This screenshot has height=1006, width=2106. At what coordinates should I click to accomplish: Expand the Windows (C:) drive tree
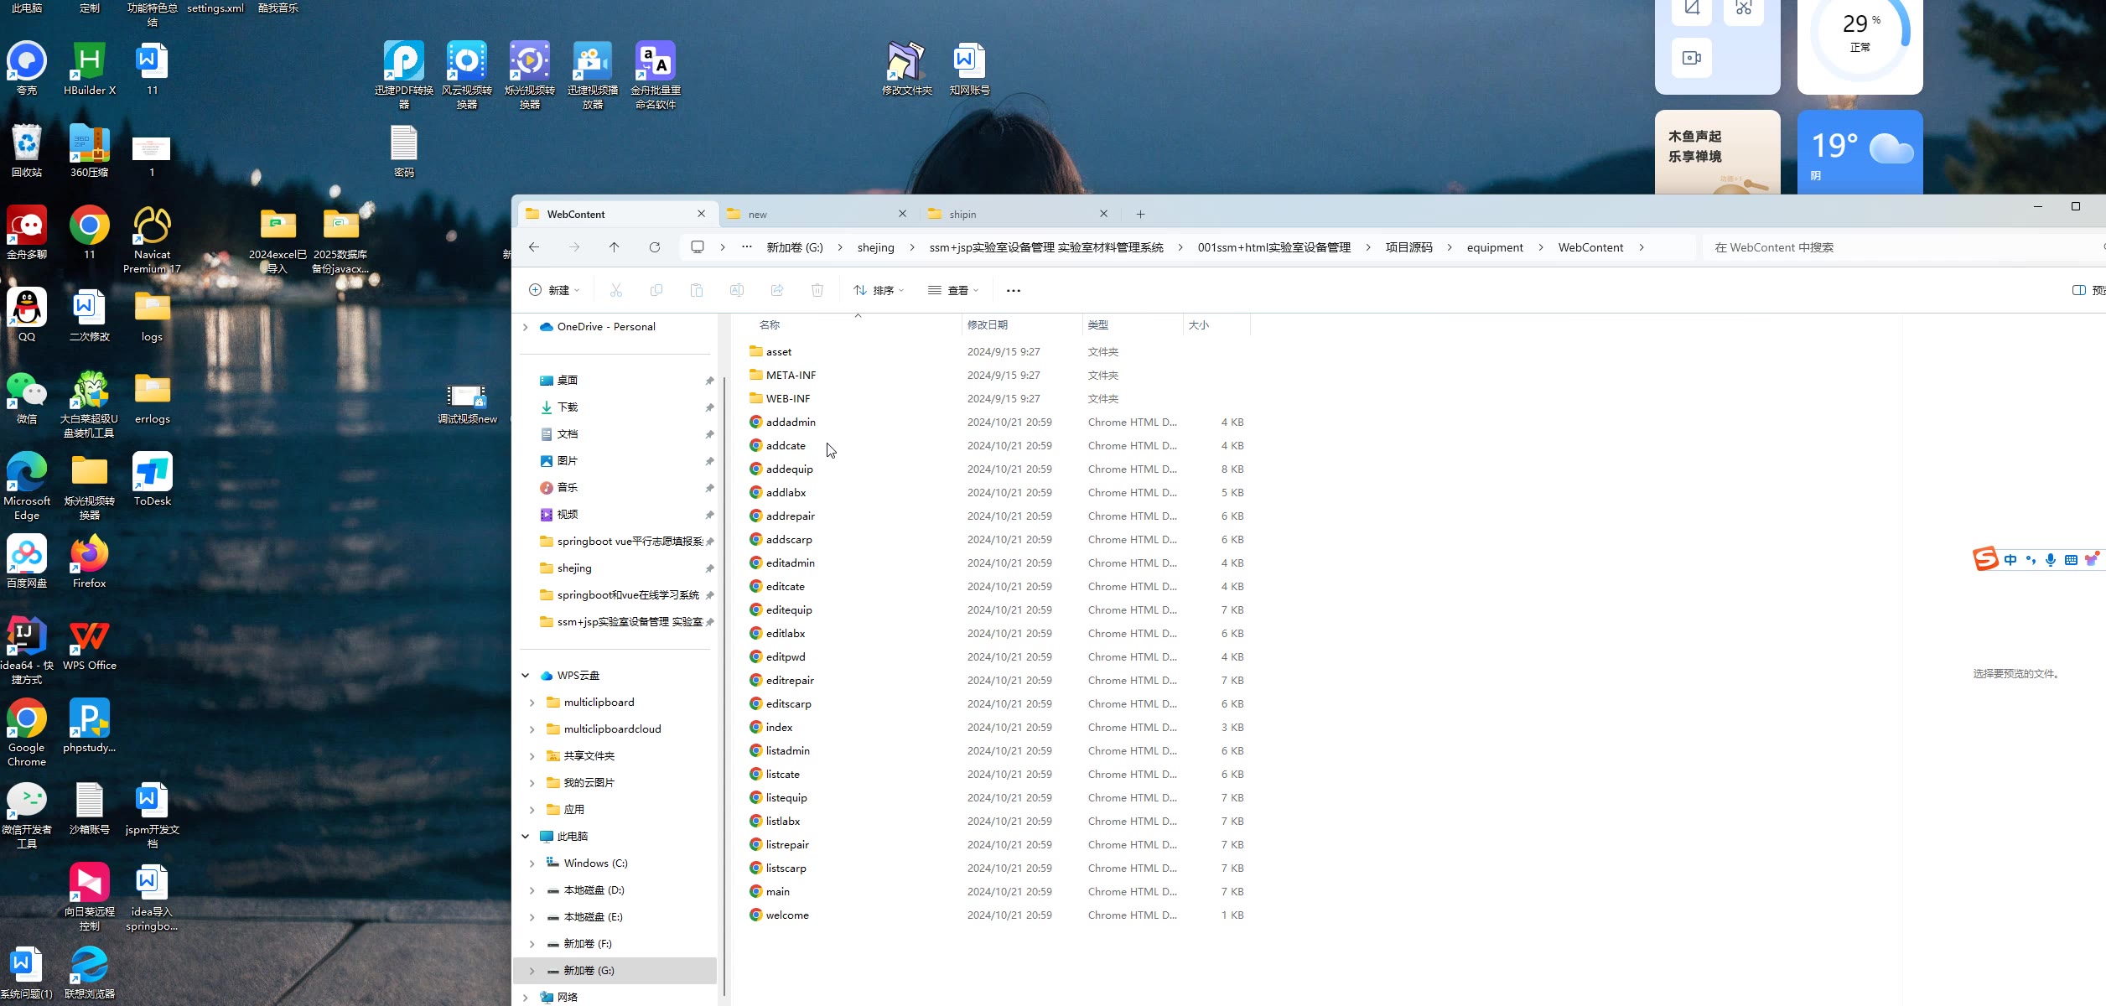coord(532,863)
